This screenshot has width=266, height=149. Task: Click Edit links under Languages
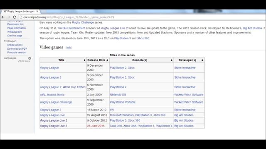point(25,61)
